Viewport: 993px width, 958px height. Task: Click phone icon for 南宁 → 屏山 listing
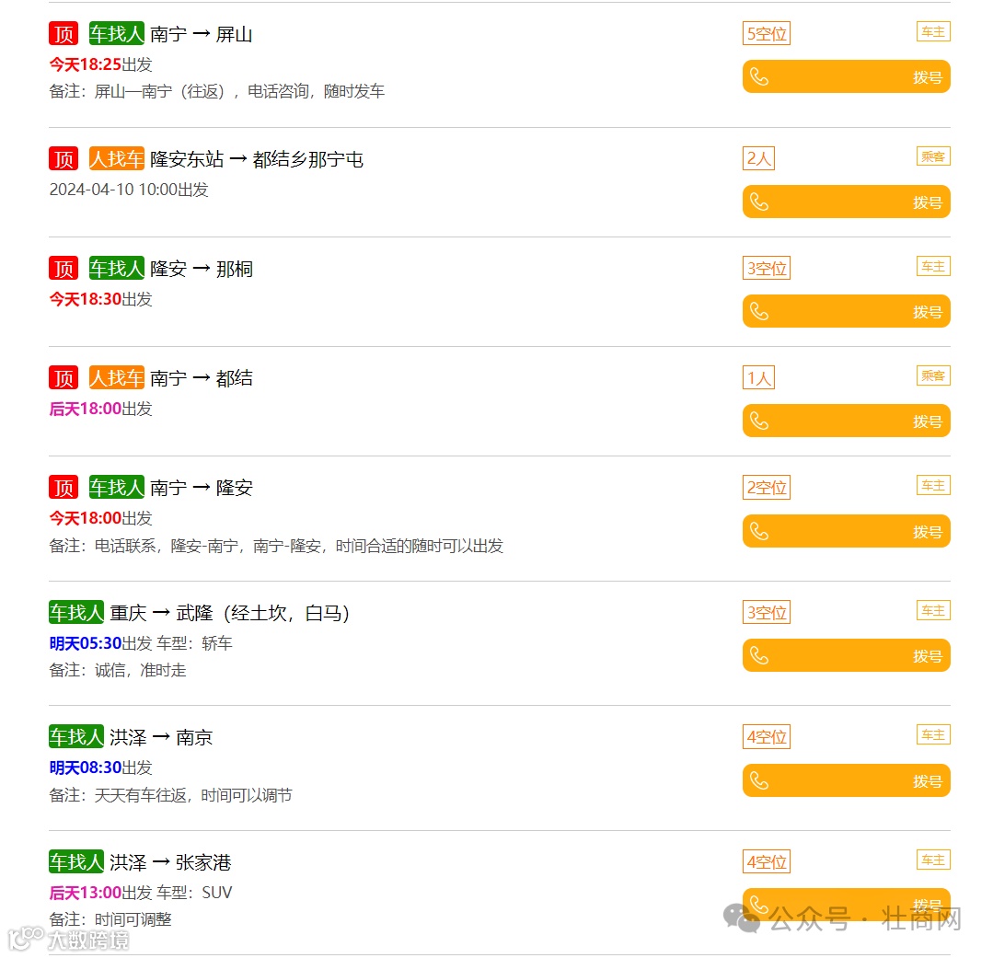759,77
